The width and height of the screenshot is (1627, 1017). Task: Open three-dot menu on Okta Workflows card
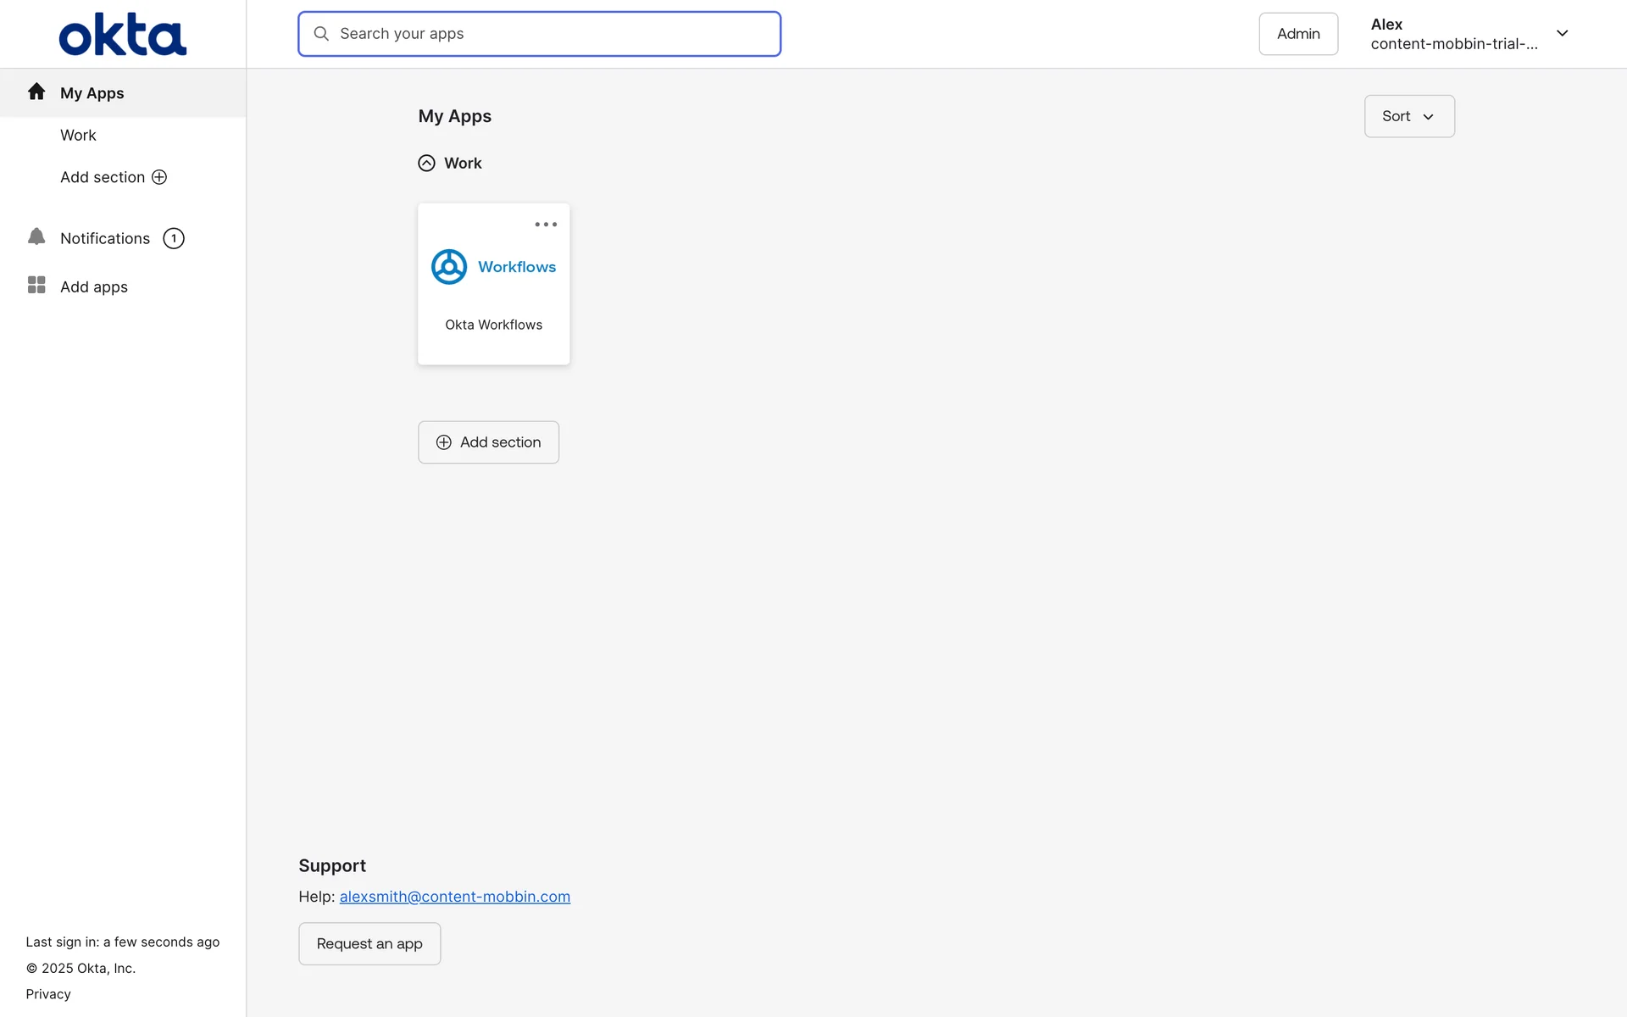click(x=546, y=225)
